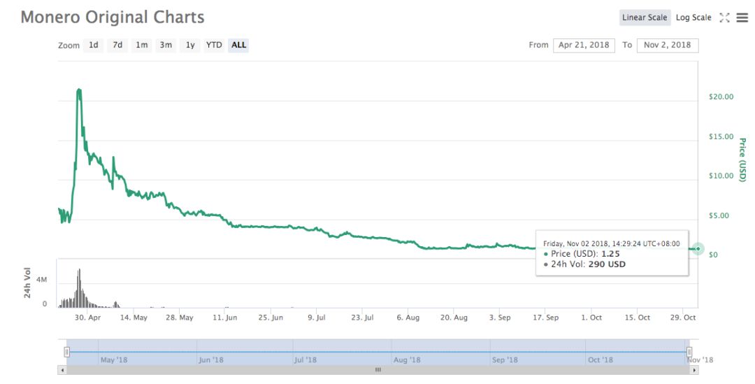Switch chart to Linear Scale

coord(645,17)
